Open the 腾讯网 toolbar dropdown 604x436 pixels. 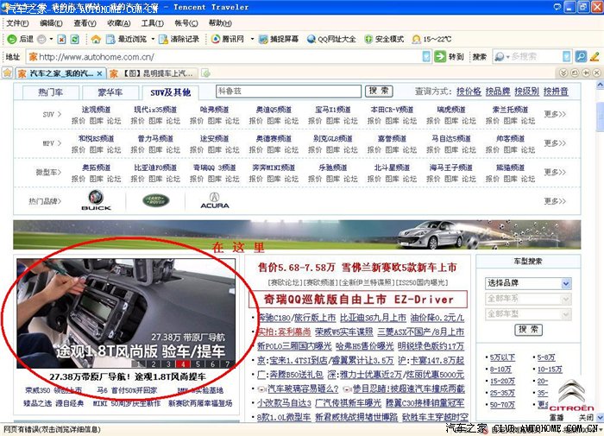(233, 39)
